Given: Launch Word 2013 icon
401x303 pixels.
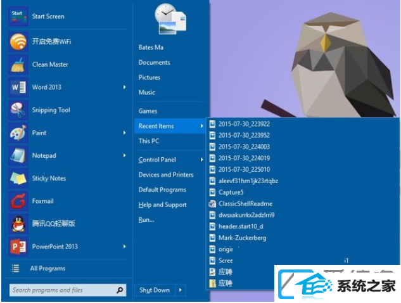Looking at the screenshot, I should click(18, 87).
